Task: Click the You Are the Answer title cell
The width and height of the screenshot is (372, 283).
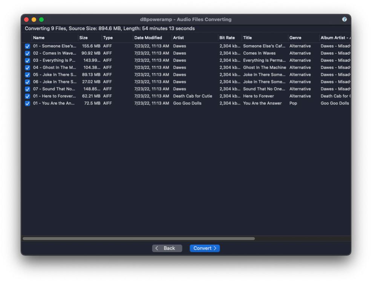Action: point(262,103)
